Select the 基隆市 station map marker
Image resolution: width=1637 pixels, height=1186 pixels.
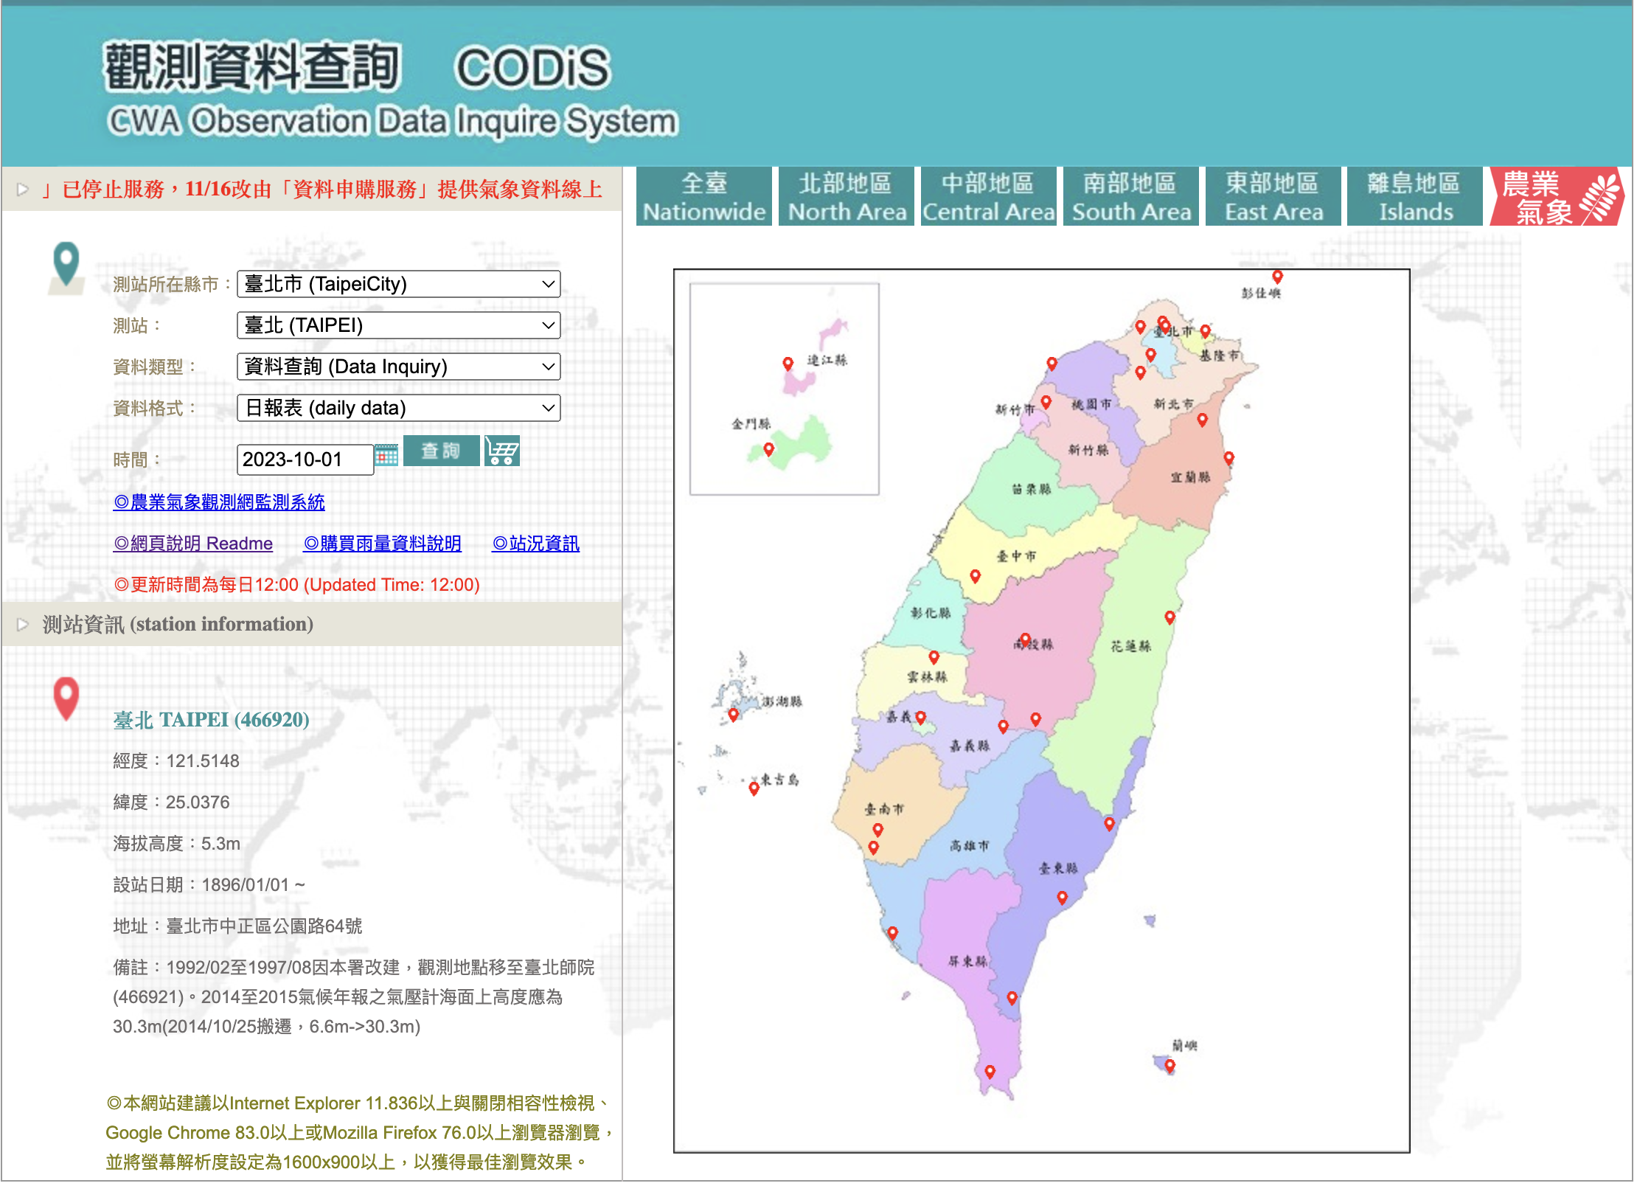pos(1206,331)
